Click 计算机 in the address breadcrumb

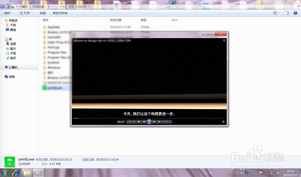(x=23, y=7)
